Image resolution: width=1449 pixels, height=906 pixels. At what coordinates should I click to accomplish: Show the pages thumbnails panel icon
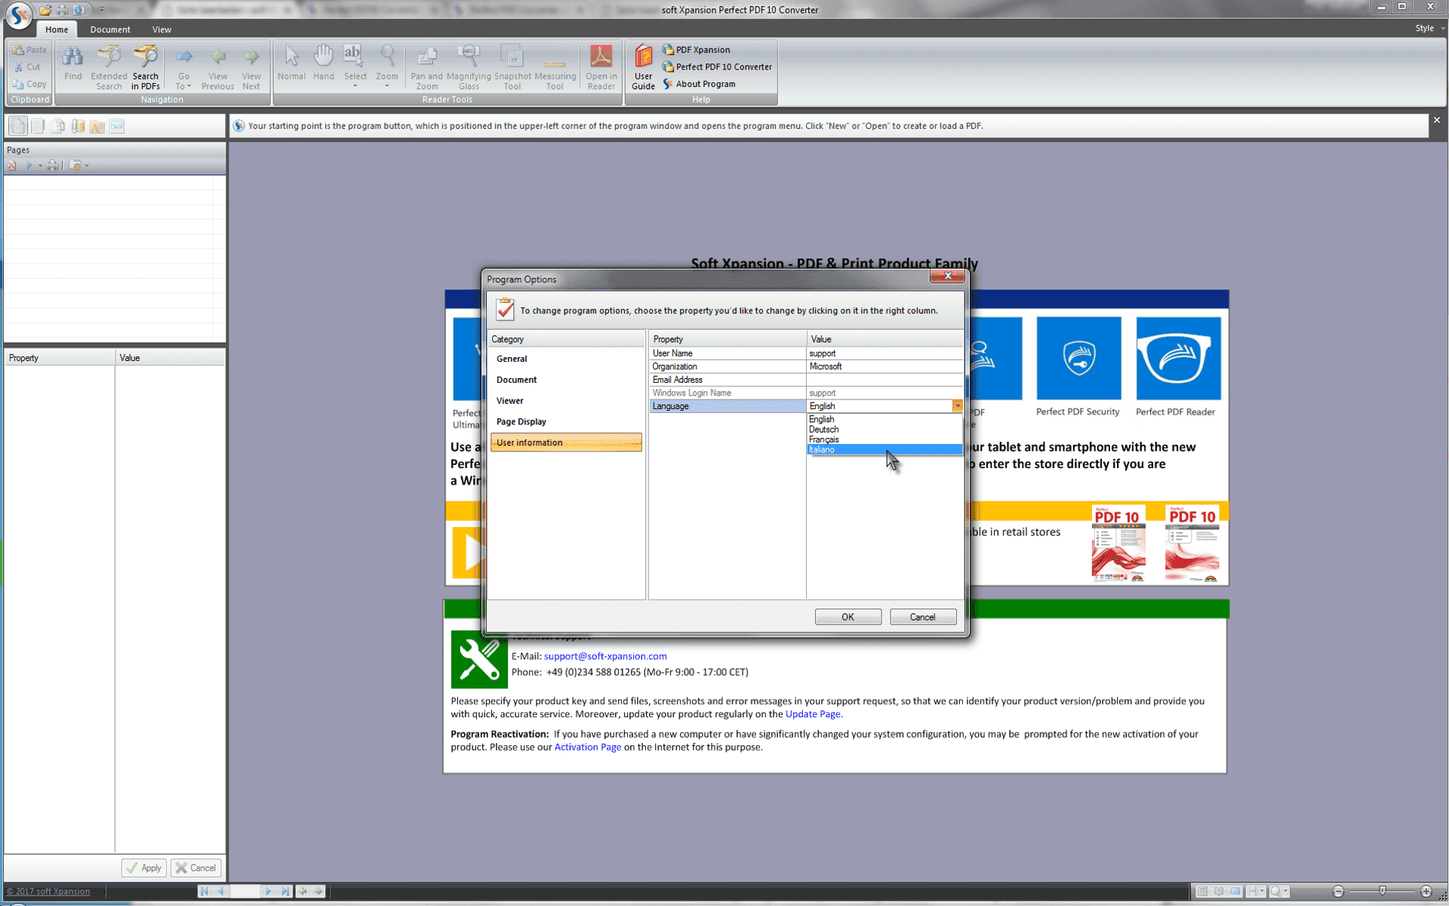[x=18, y=126]
